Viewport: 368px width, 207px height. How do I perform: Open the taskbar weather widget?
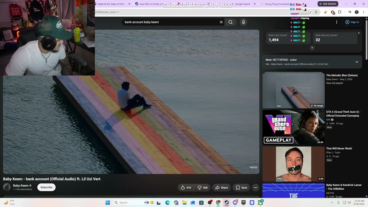point(9,203)
